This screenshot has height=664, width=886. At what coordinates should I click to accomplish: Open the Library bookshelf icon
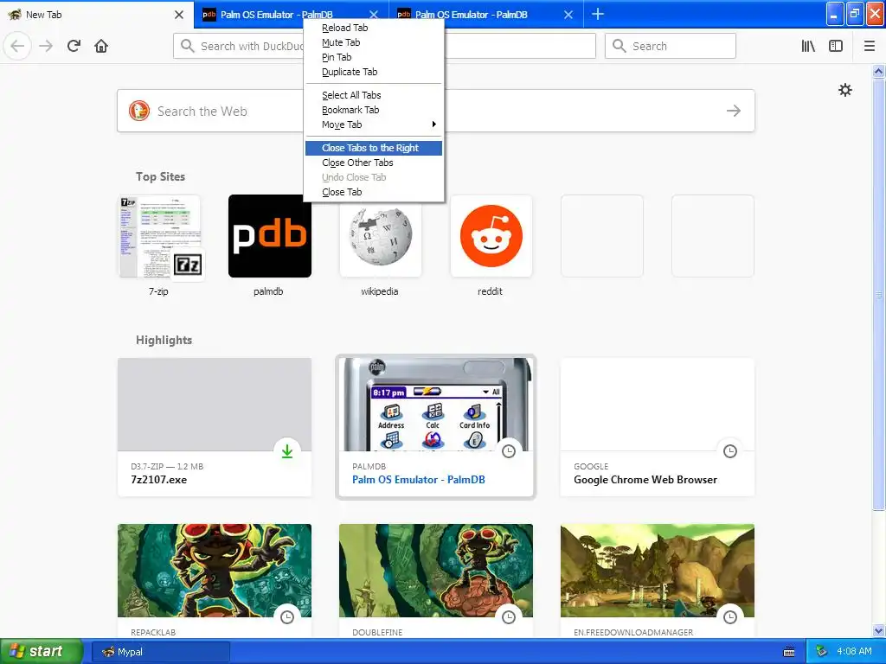click(809, 46)
